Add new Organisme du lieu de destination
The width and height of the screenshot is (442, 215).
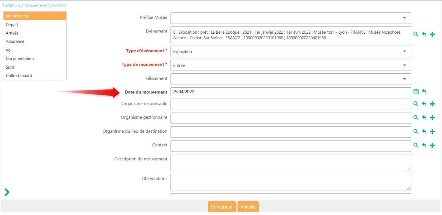432,132
